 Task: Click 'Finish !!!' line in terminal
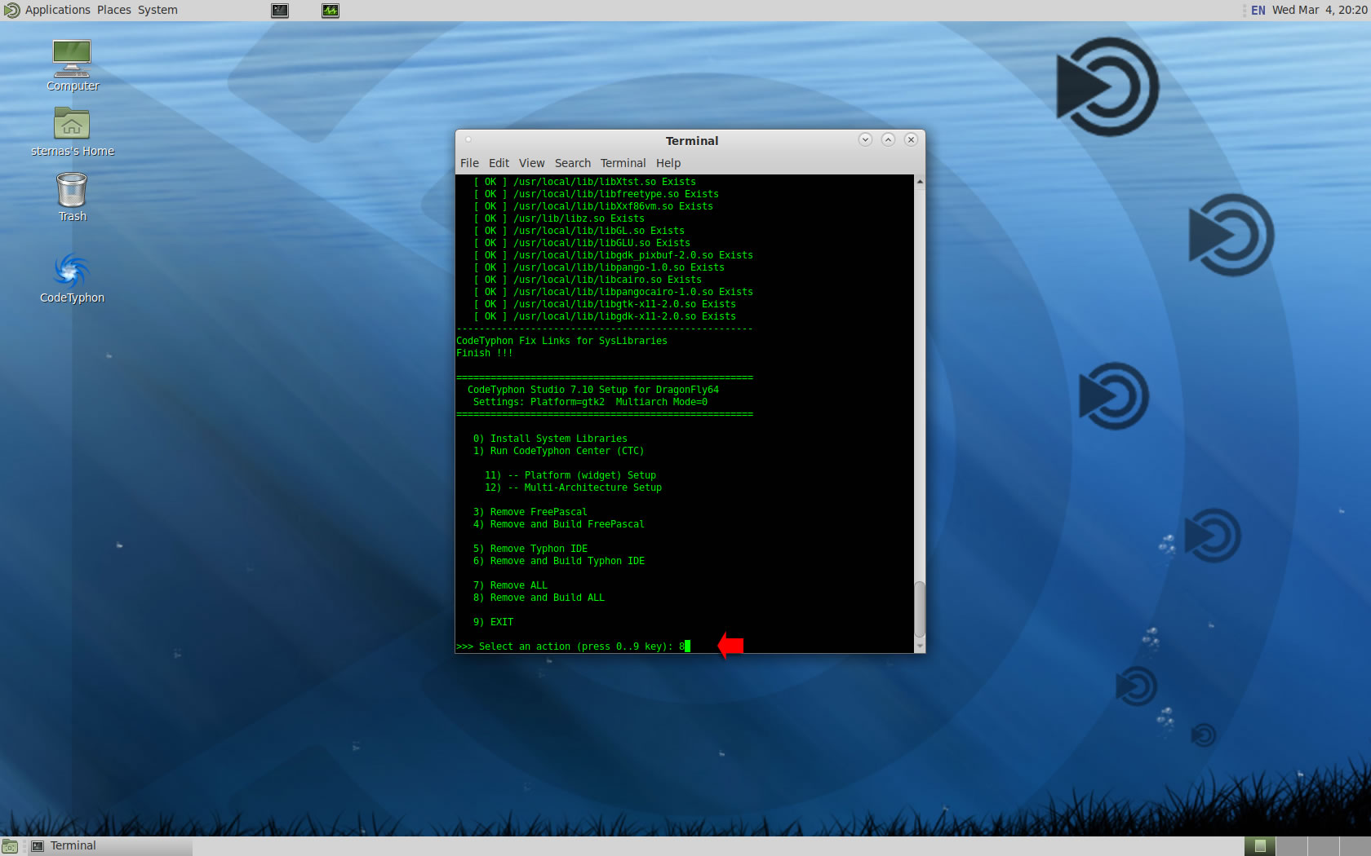tap(485, 353)
